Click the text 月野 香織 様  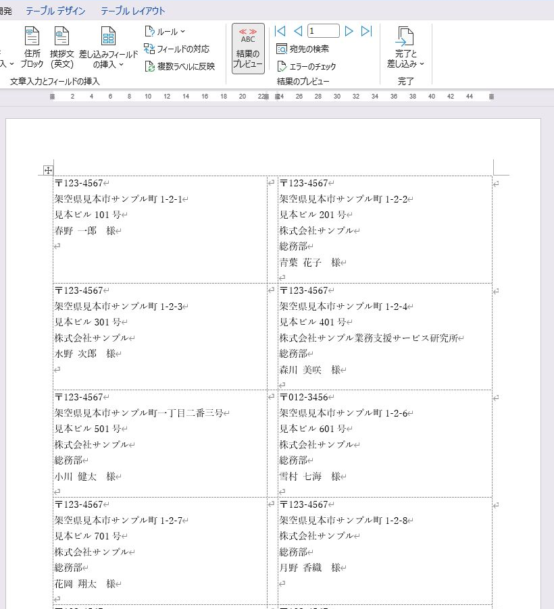coord(310,568)
